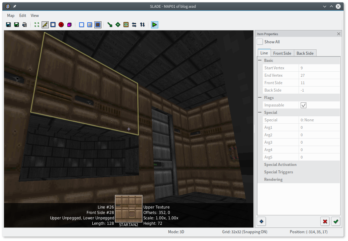Enable the Show All checkbox
This screenshot has height=241, width=348.
260,42
